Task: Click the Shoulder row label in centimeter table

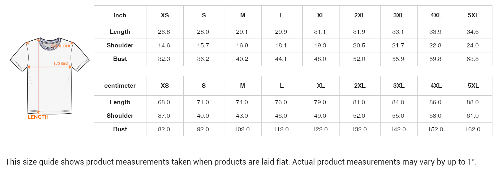Action: (x=120, y=116)
